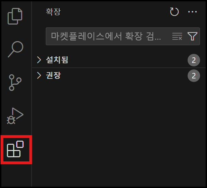Open the Source Control branch icon

[x=15, y=83]
